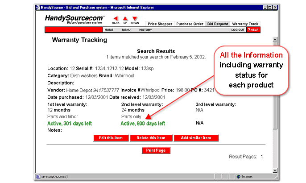
Task: Click the HandySource.com logo
Action: tap(74, 20)
